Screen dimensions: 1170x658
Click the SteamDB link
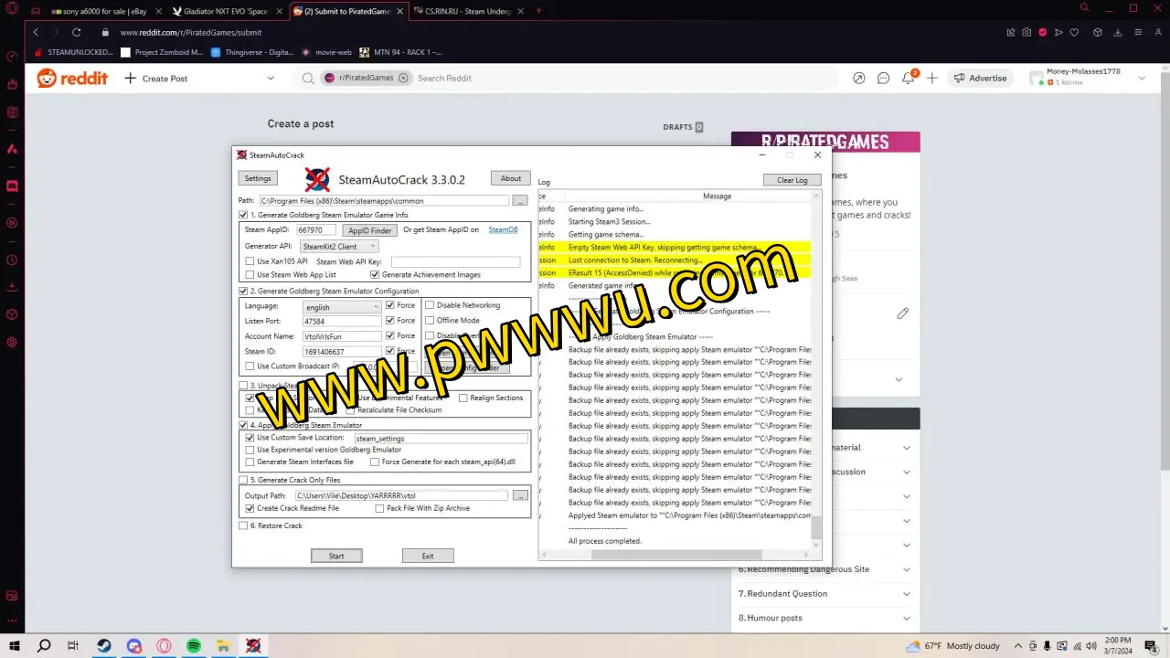click(x=503, y=230)
